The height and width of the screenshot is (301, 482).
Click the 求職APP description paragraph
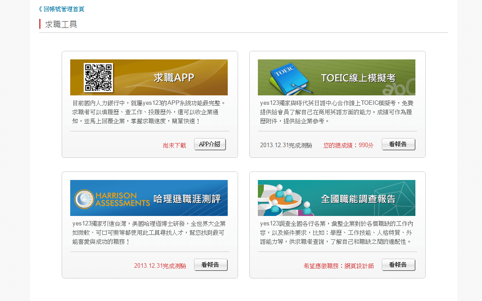click(x=149, y=112)
